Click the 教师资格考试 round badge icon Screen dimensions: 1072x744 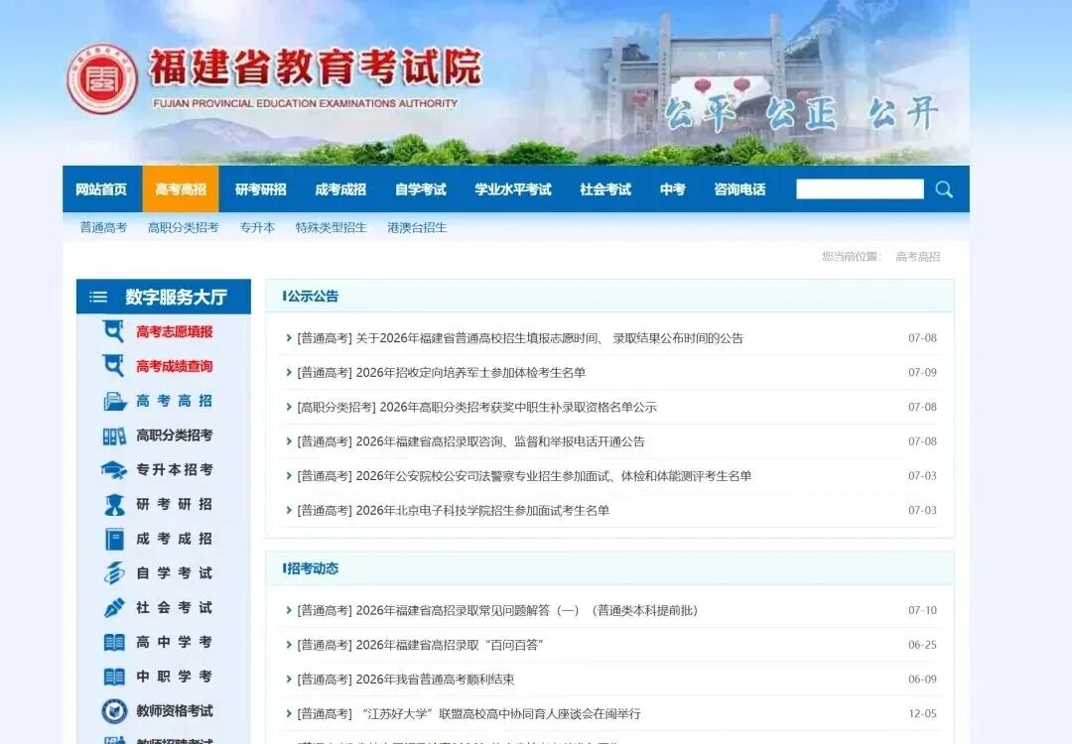tap(114, 711)
